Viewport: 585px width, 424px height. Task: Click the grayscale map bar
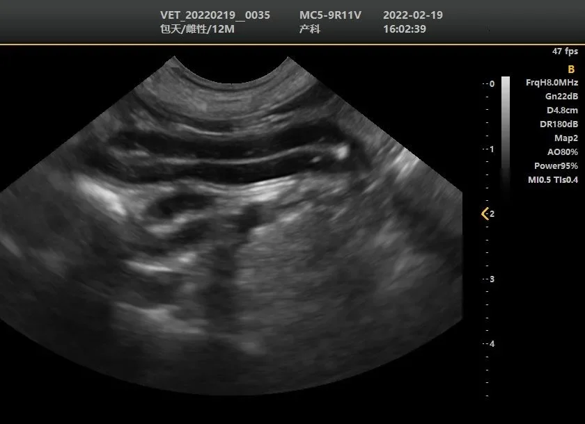pyautogui.click(x=506, y=138)
